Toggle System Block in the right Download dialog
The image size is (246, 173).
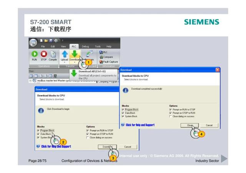click(123, 116)
